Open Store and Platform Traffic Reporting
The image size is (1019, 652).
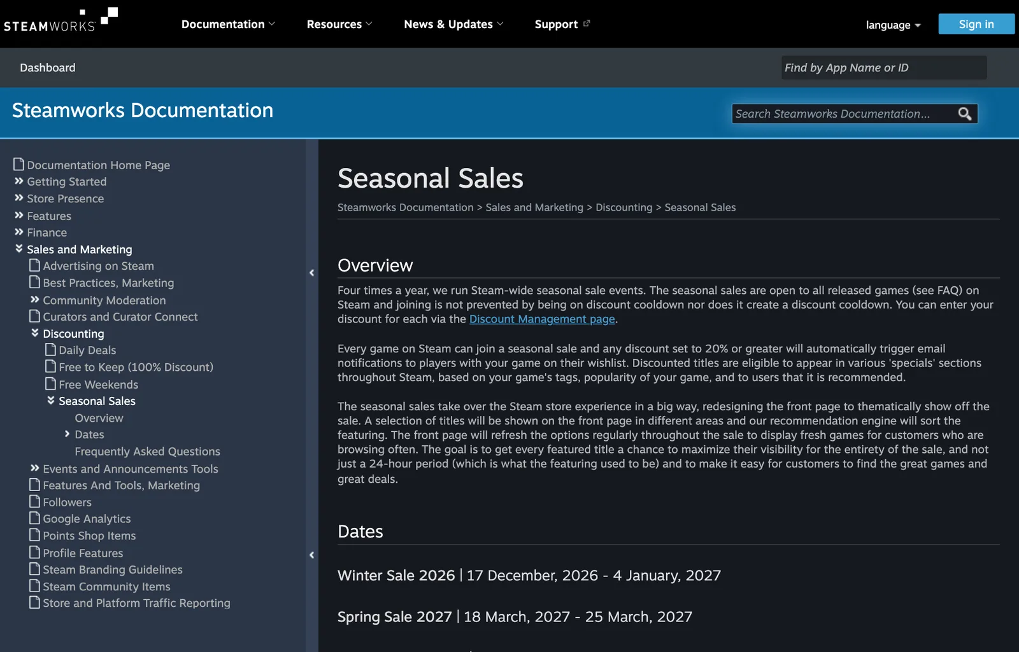137,603
